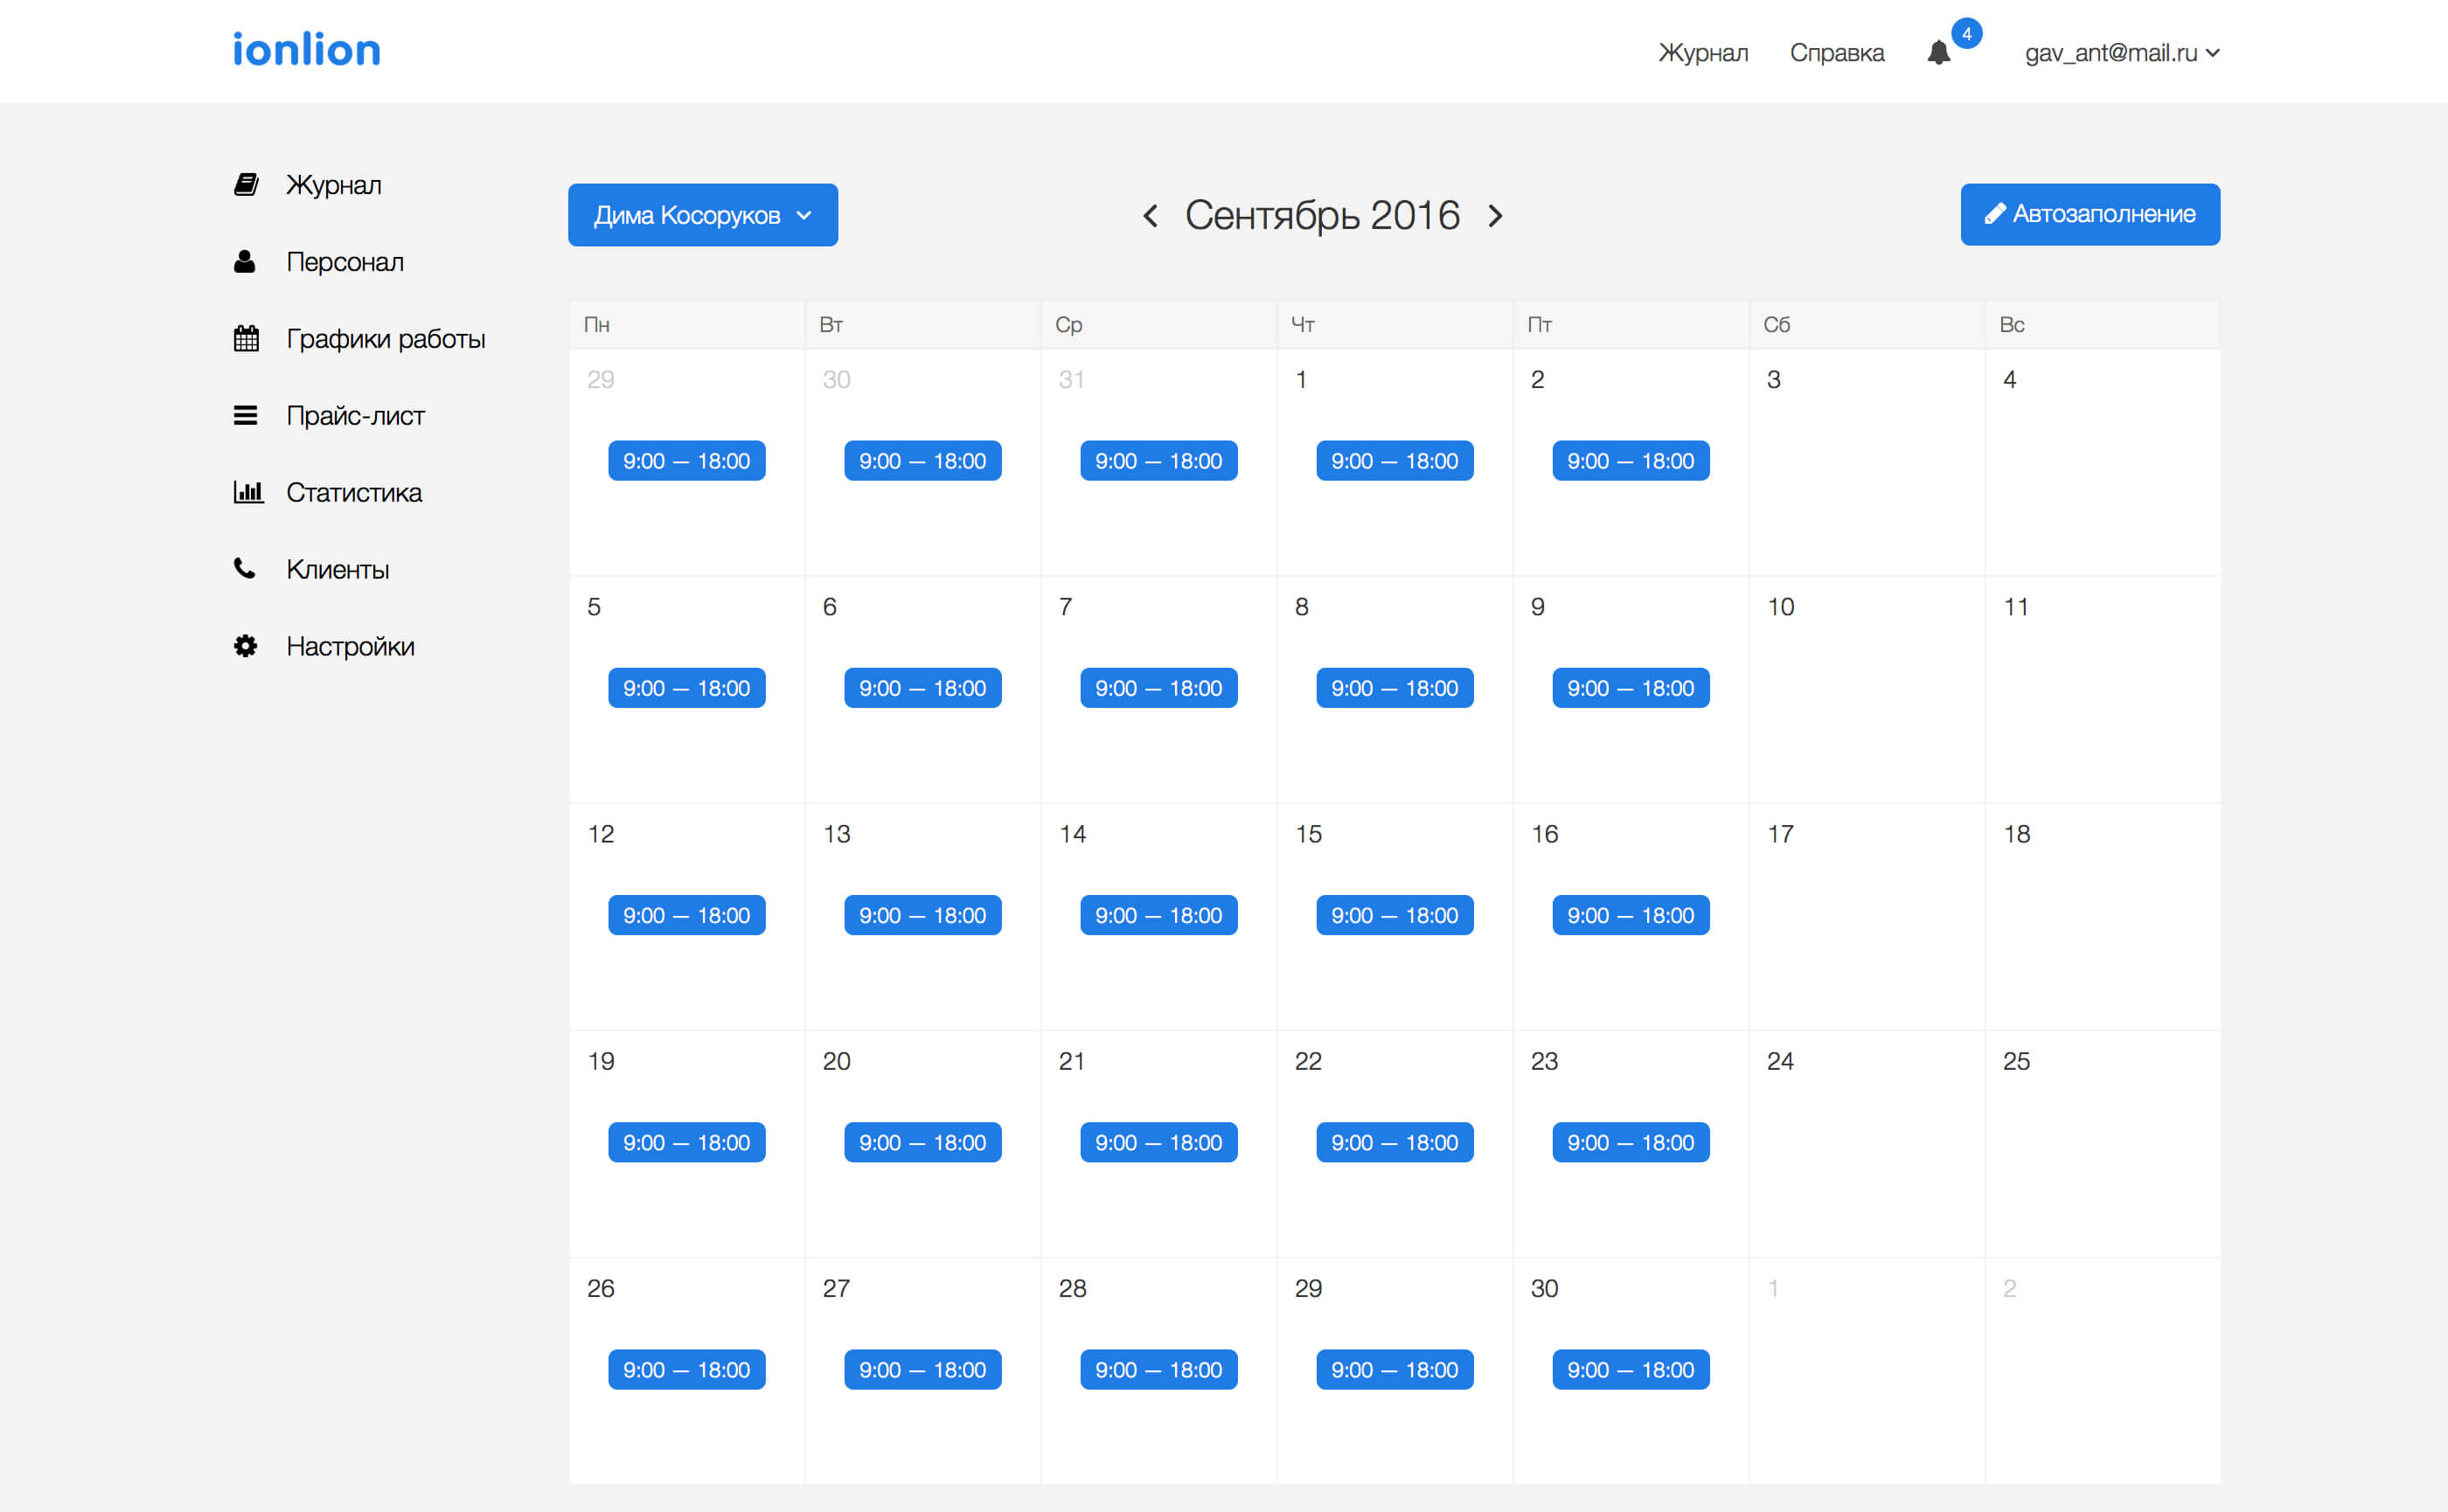Open the shift on September 30
The width and height of the screenshot is (2448, 1512).
(1630, 1370)
